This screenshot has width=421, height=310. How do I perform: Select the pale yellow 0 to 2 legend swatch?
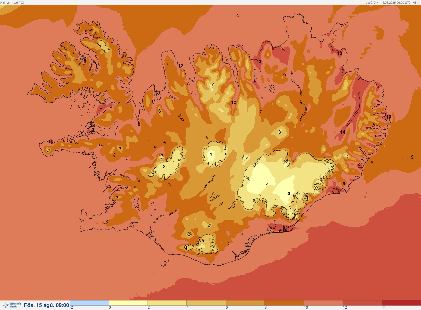pos(128,303)
